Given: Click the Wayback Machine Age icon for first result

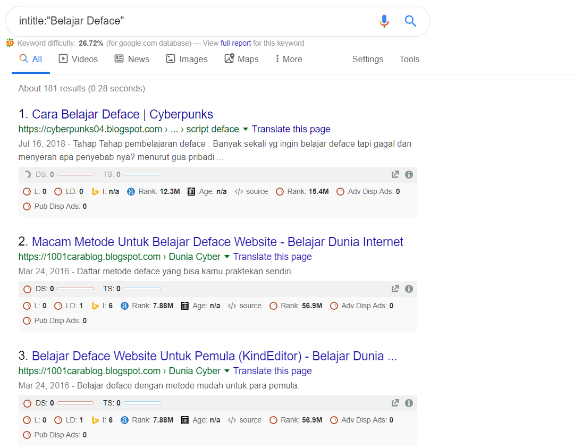Looking at the screenshot, I should pos(191,191).
